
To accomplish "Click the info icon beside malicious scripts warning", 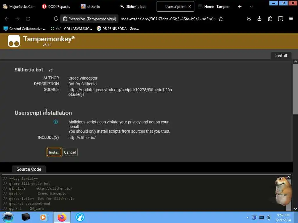I will click(56, 122).
